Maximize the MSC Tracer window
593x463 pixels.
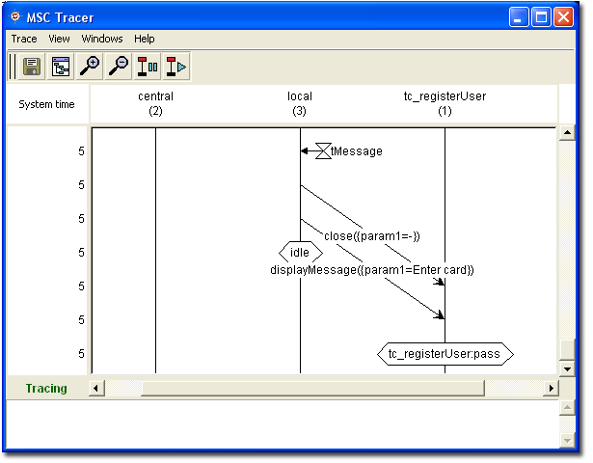pyautogui.click(x=543, y=17)
